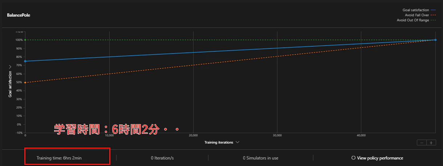
Task: Toggle Goal satisfaction legend entry
Action: tap(419, 10)
